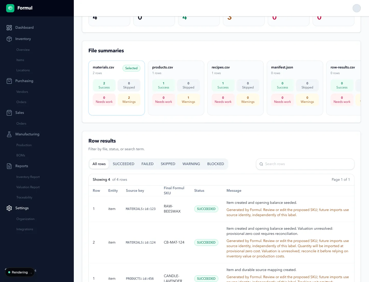This screenshot has width=369, height=282.
Task: Open Integrations settings
Action: pos(25,229)
